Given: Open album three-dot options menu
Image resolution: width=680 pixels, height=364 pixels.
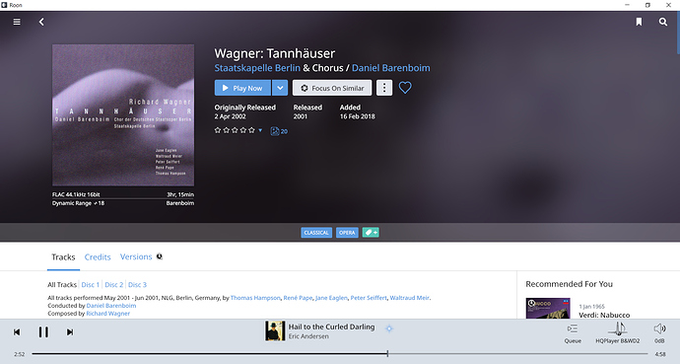Looking at the screenshot, I should (x=383, y=88).
